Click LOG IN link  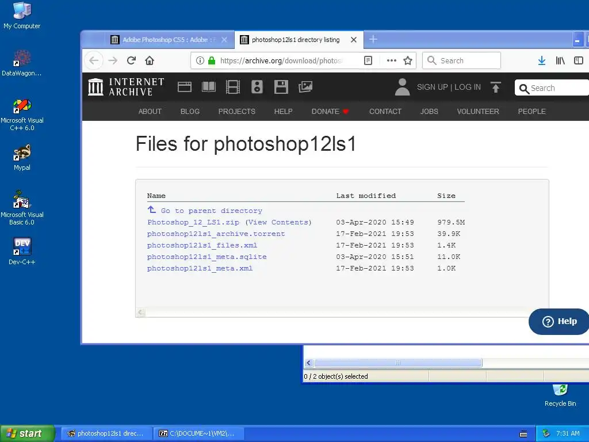pos(468,87)
